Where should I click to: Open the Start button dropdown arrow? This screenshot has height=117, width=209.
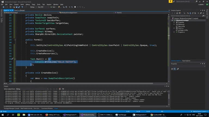(56, 7)
